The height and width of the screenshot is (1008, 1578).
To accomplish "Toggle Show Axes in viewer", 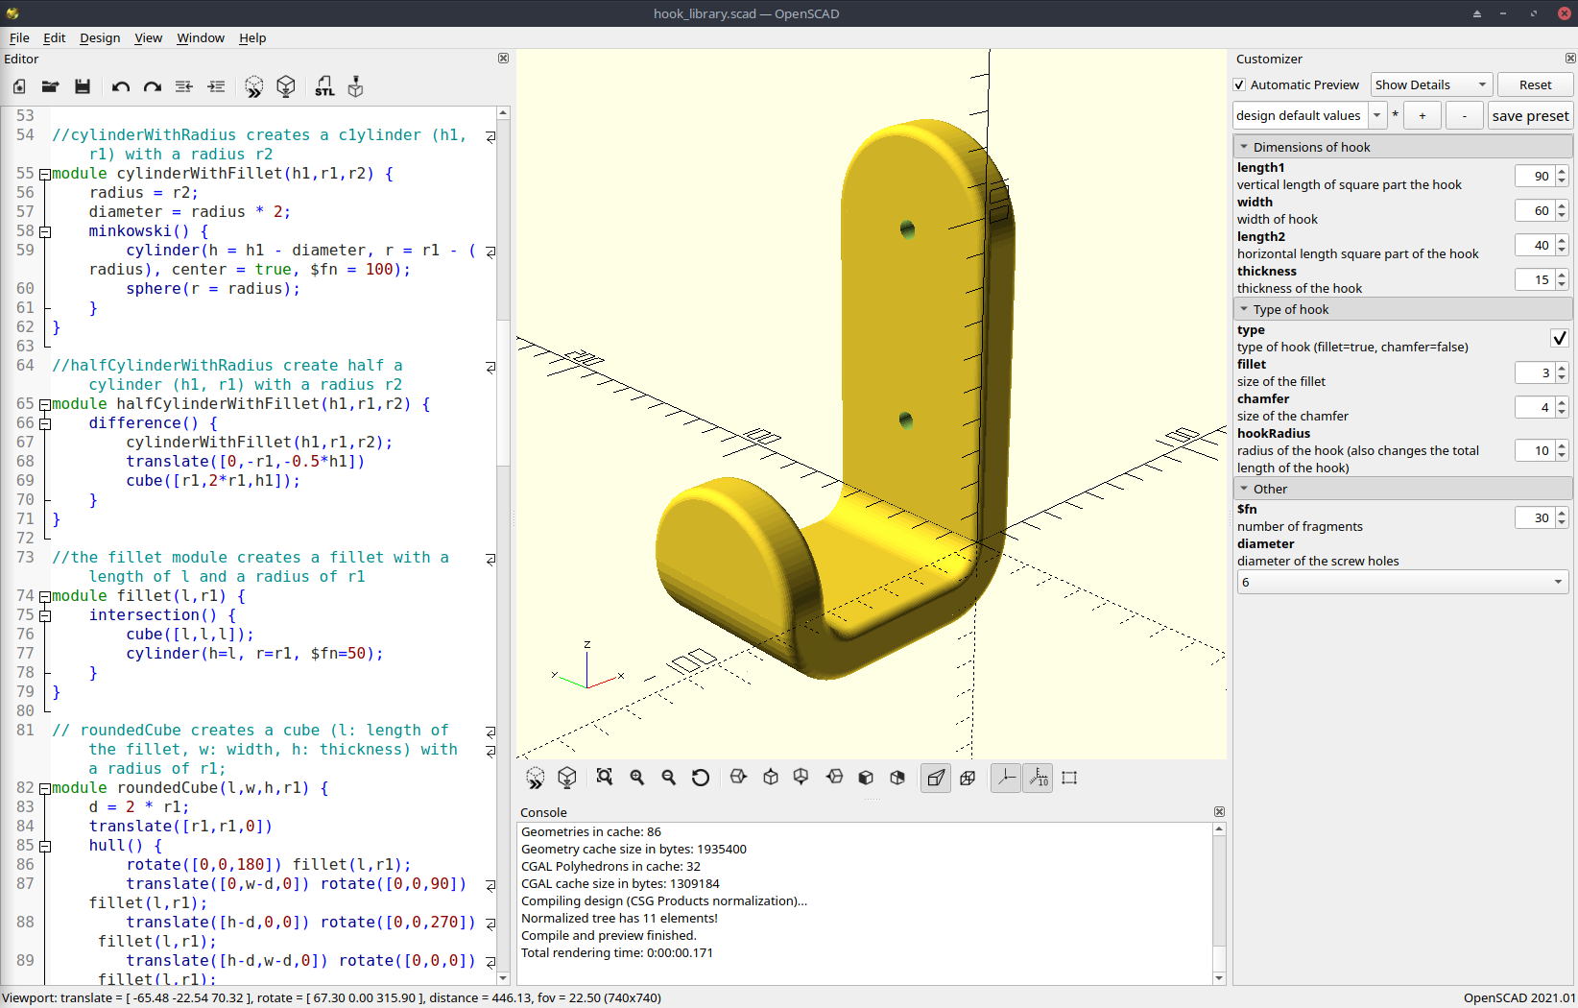I will (x=1006, y=778).
